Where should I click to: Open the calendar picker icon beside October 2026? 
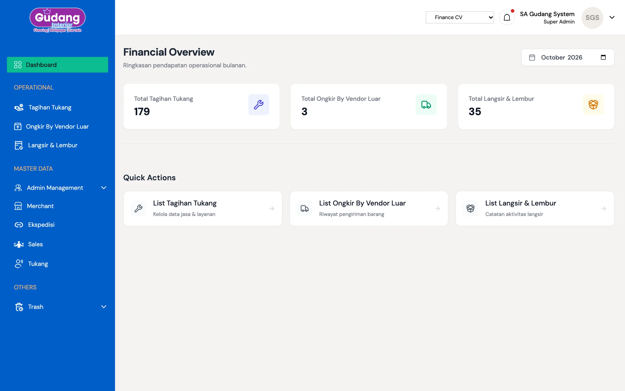[x=603, y=57]
